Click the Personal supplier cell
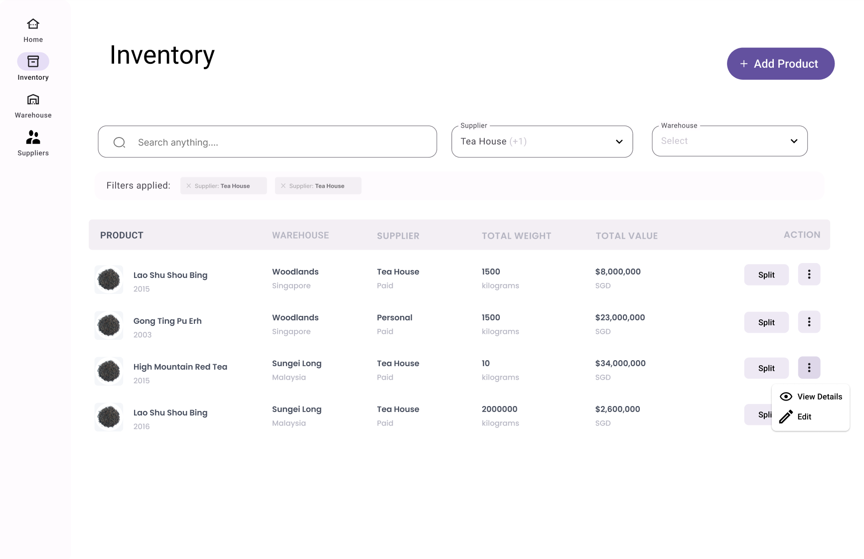This screenshot has width=864, height=559. [x=395, y=317]
